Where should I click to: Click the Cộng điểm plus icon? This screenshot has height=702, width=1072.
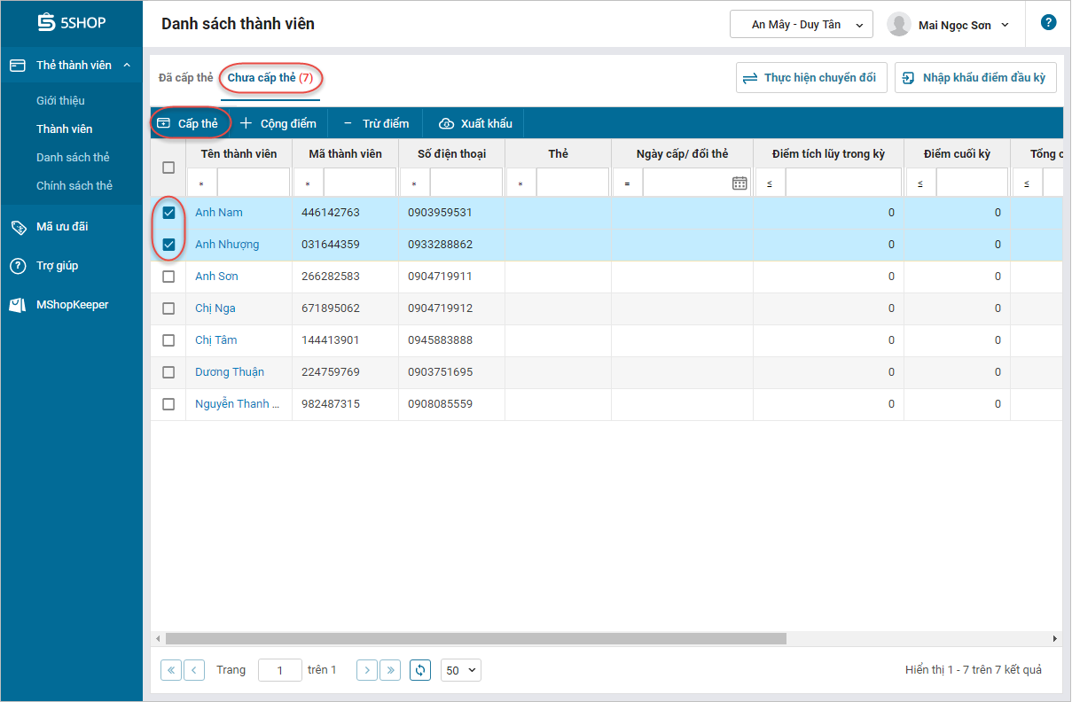coord(246,123)
